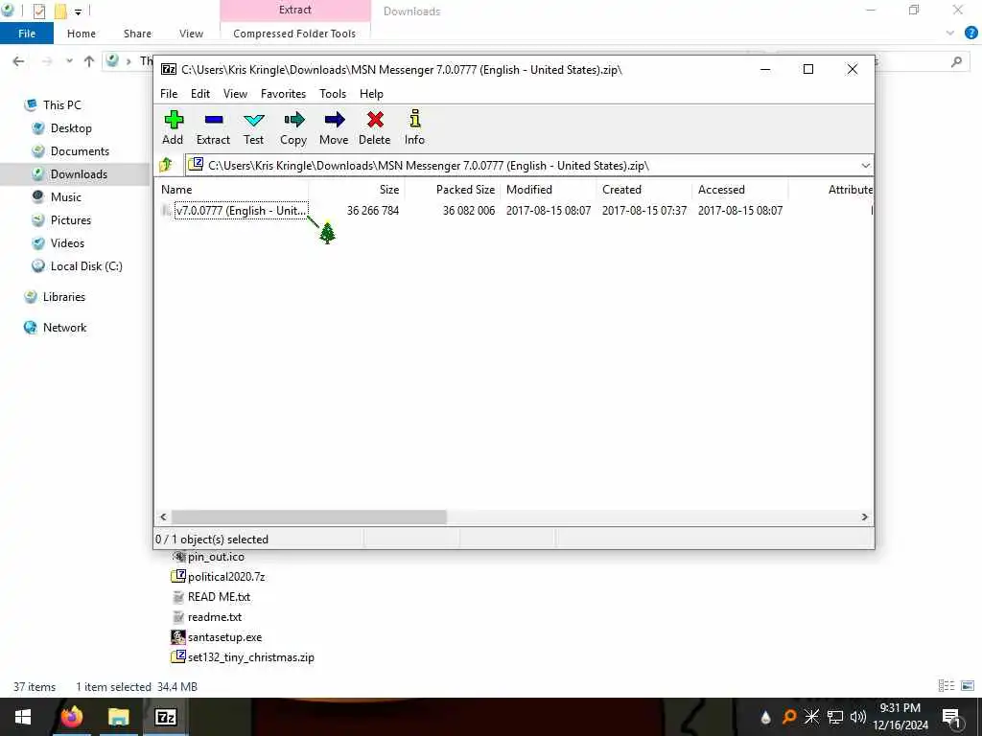This screenshot has width=982, height=736.
Task: Open the Windows Start button
Action: (23, 717)
